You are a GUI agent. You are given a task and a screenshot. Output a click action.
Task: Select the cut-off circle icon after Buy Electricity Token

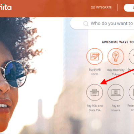(x=131, y=56)
